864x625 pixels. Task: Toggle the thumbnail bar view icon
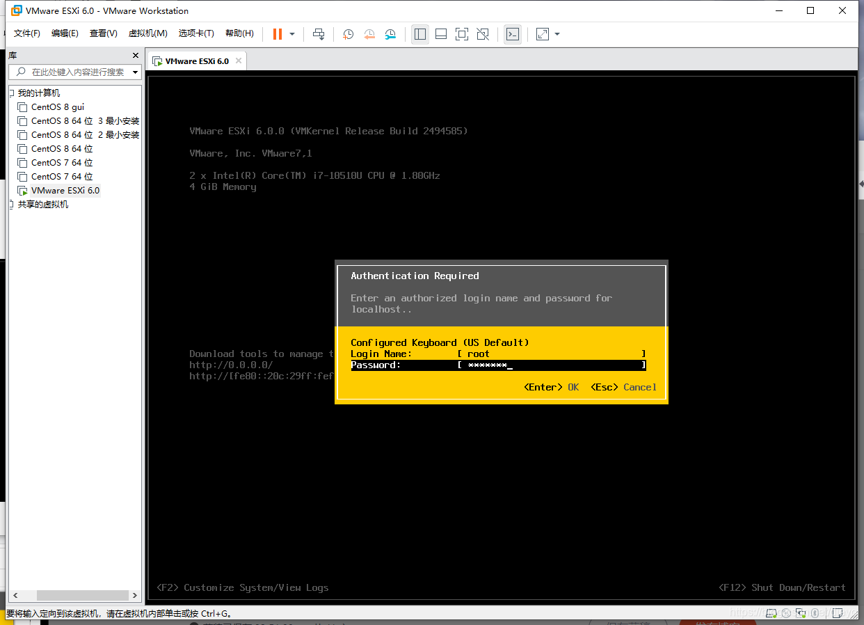441,34
